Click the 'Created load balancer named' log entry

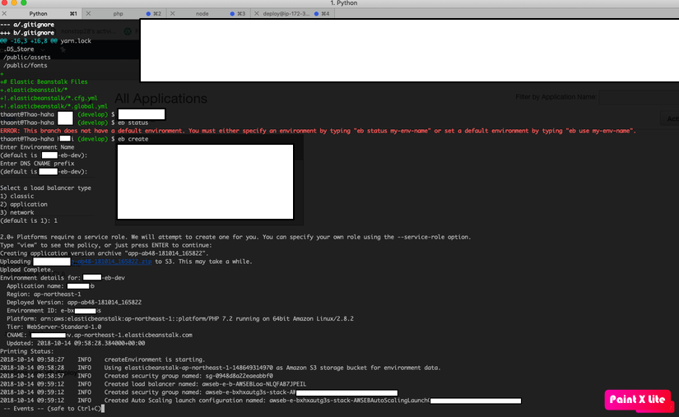(x=153, y=384)
